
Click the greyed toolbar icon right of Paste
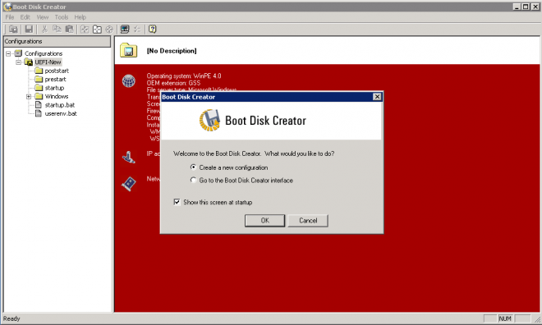click(x=85, y=30)
